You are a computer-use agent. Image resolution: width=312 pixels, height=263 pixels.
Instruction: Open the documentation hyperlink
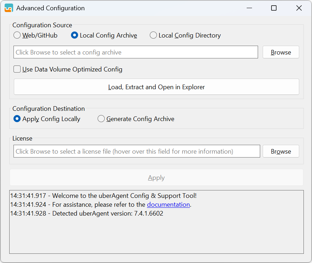[168, 205]
